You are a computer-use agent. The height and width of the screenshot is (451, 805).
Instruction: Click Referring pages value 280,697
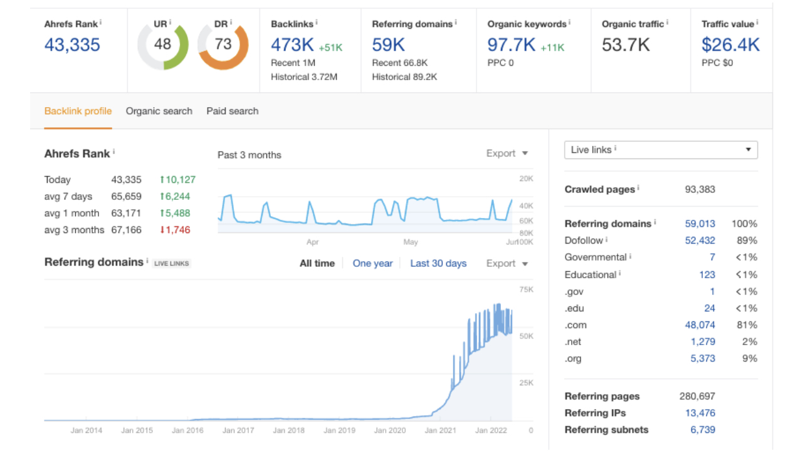(x=697, y=397)
